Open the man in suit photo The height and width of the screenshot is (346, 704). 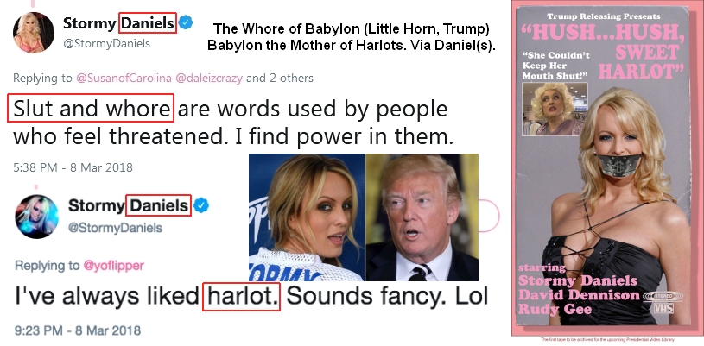pyautogui.click(x=422, y=217)
